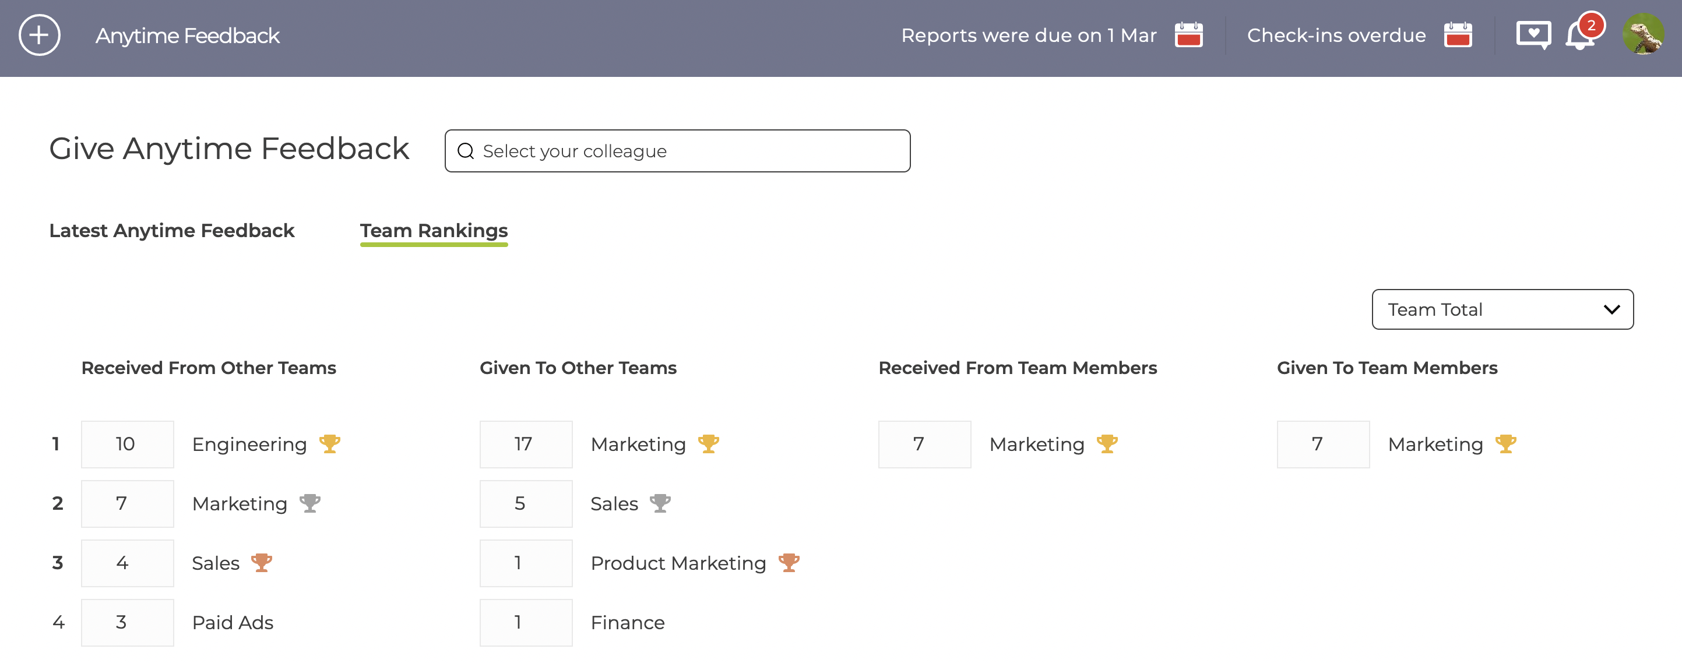Screen dimensions: 1682x663
Task: Click score box showing 5
Action: pos(526,504)
